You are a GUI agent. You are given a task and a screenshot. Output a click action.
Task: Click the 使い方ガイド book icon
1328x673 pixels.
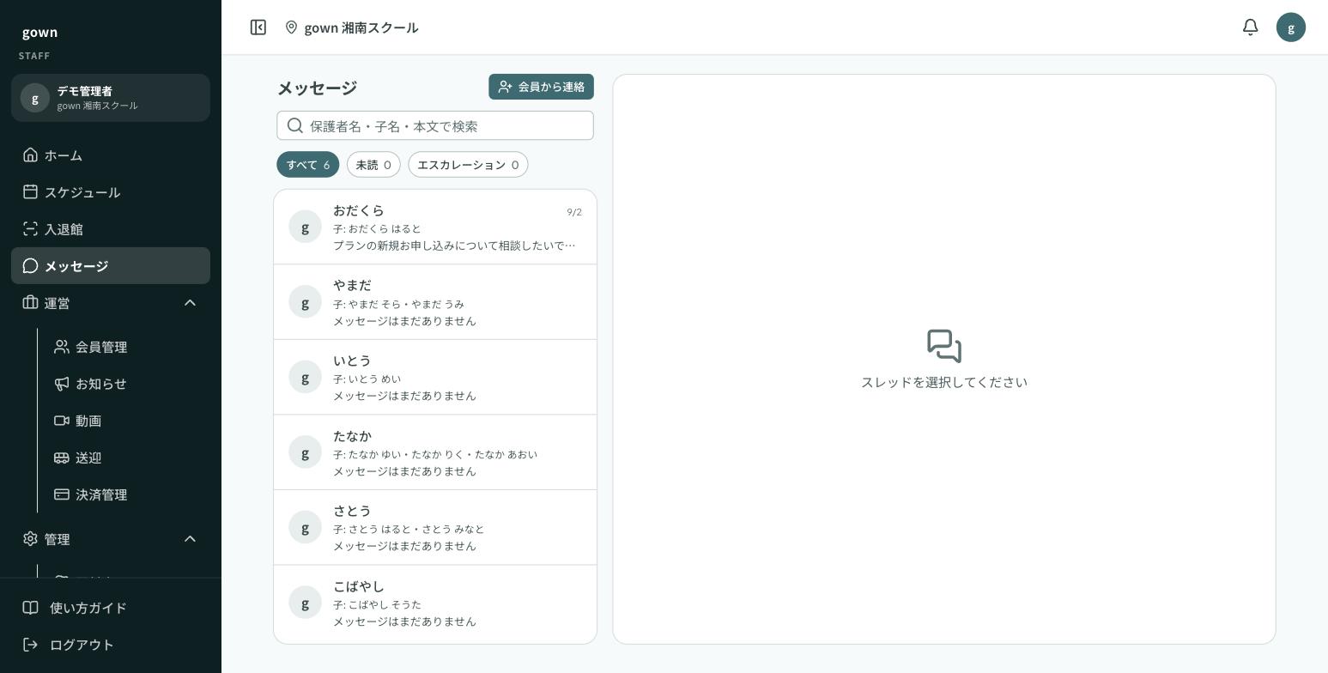[31, 608]
